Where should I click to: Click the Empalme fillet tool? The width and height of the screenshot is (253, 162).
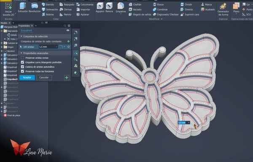click(121, 7)
